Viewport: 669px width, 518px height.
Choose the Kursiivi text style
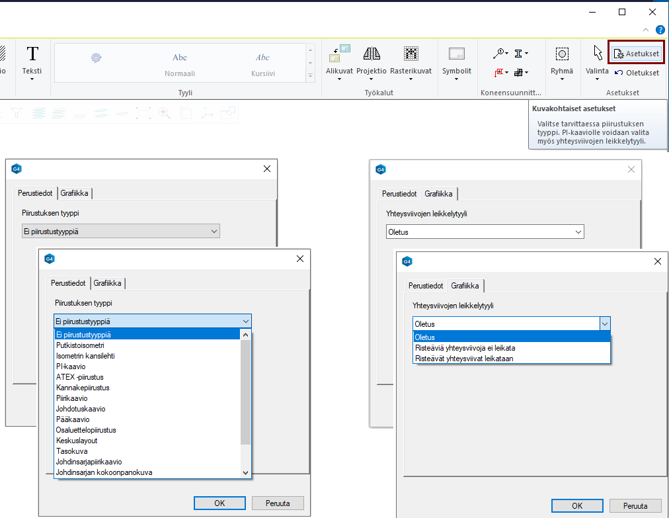262,64
